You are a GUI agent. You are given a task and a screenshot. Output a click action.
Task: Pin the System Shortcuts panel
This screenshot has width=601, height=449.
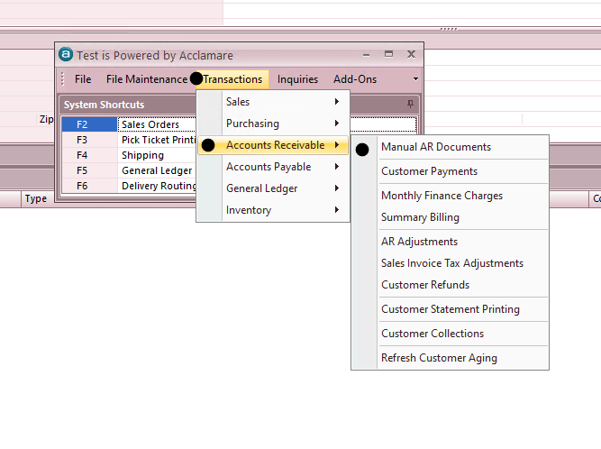pyautogui.click(x=411, y=105)
